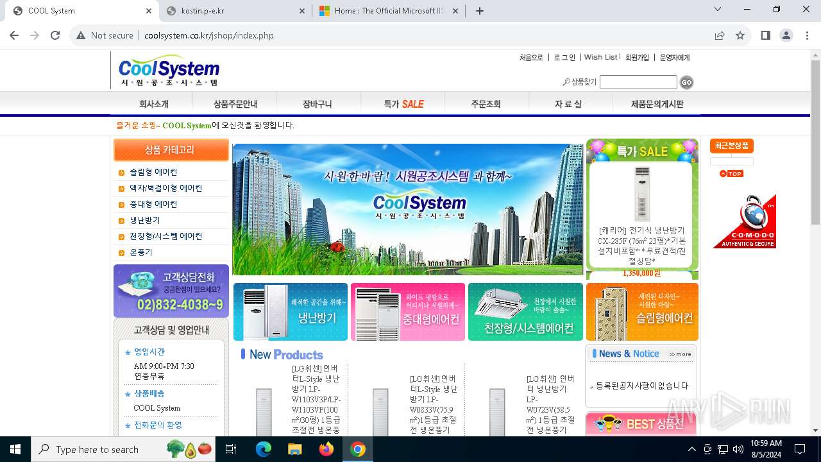Viewport: 821px width, 462px height.
Task: Reload the current page
Action: coord(55,35)
